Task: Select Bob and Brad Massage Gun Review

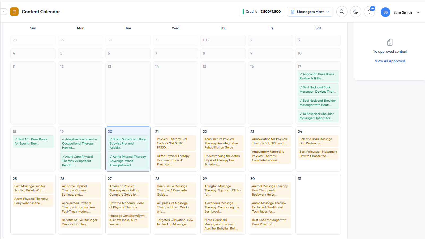Action: 318,141
